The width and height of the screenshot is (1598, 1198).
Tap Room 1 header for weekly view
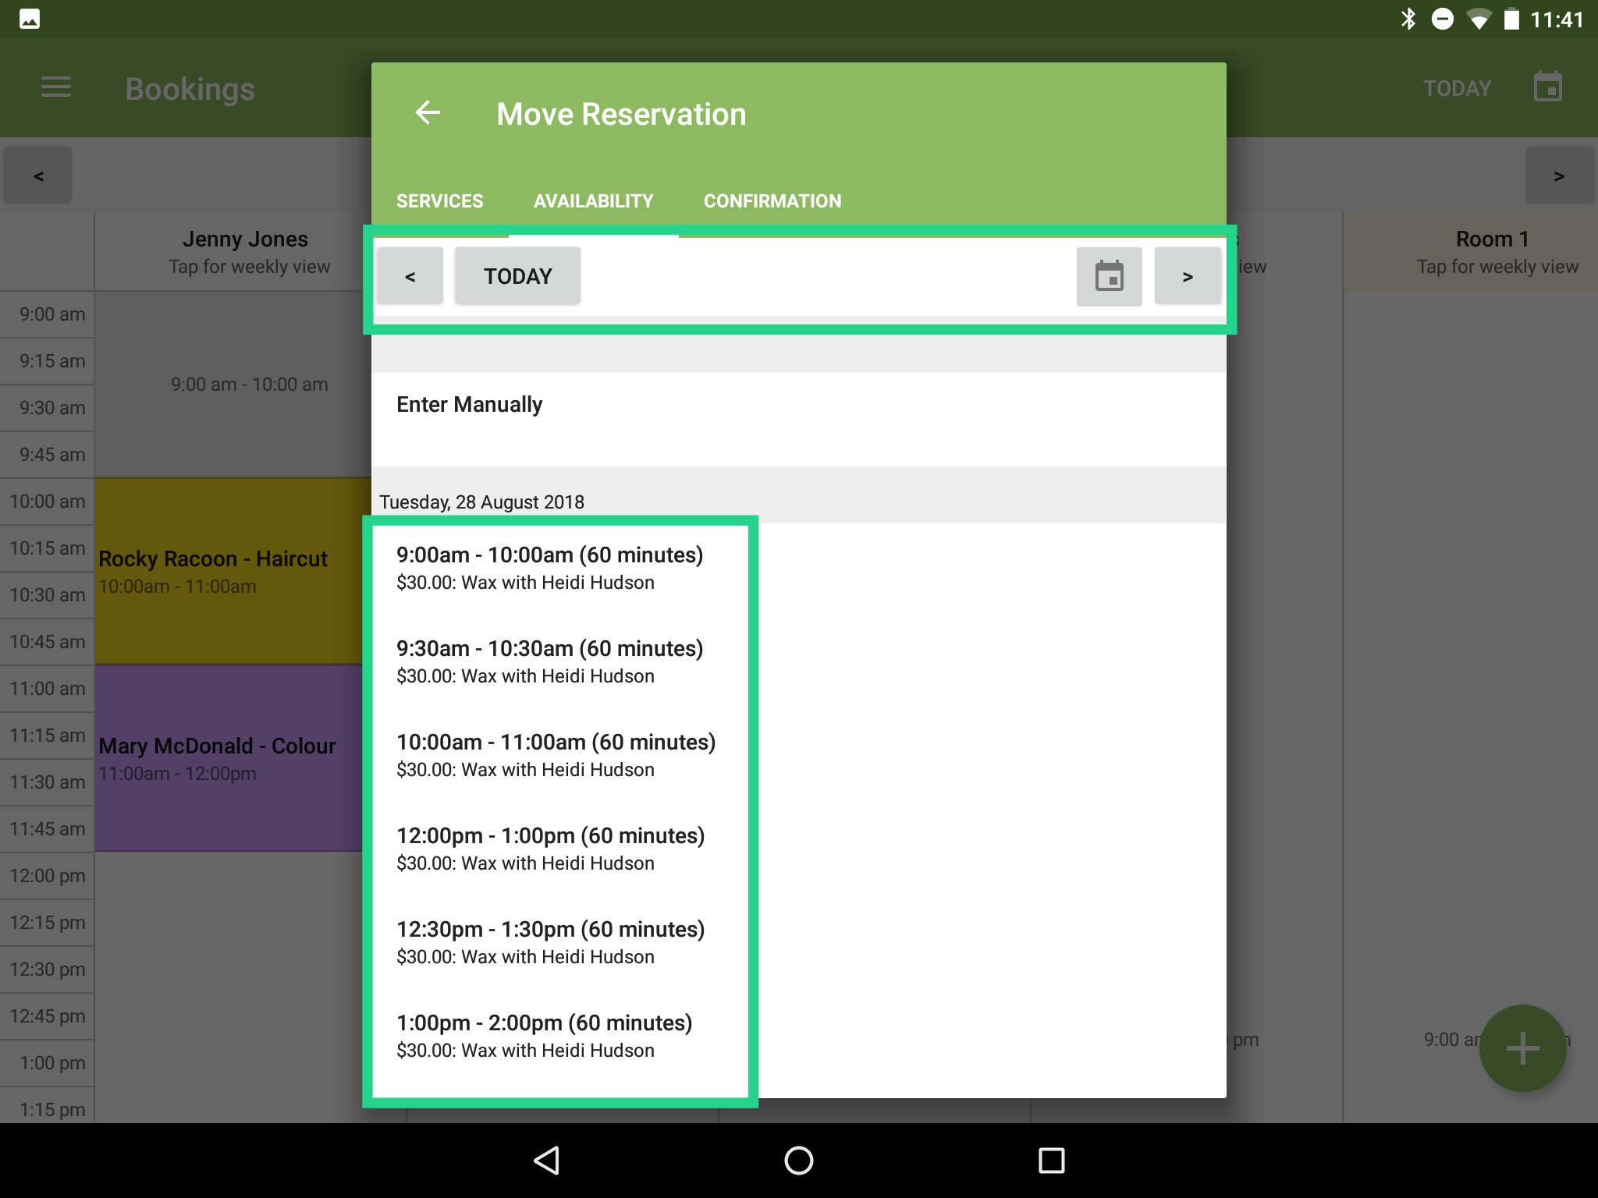pyautogui.click(x=1491, y=250)
